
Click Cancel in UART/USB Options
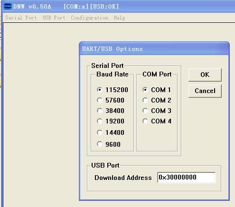tap(205, 91)
